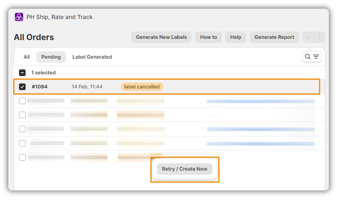Switch to the All tab
Screen dimensions: 338x200
pos(27,57)
